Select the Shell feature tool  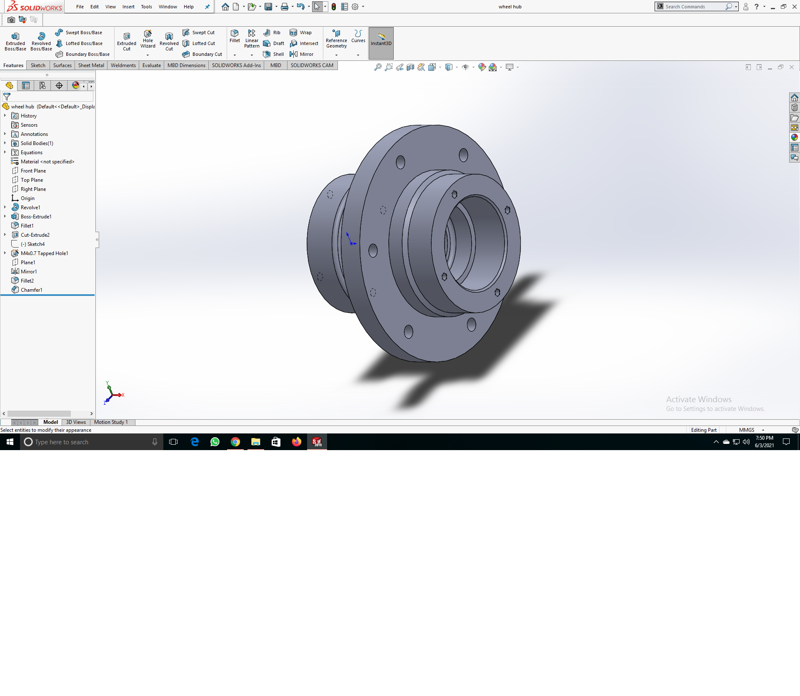tap(274, 54)
